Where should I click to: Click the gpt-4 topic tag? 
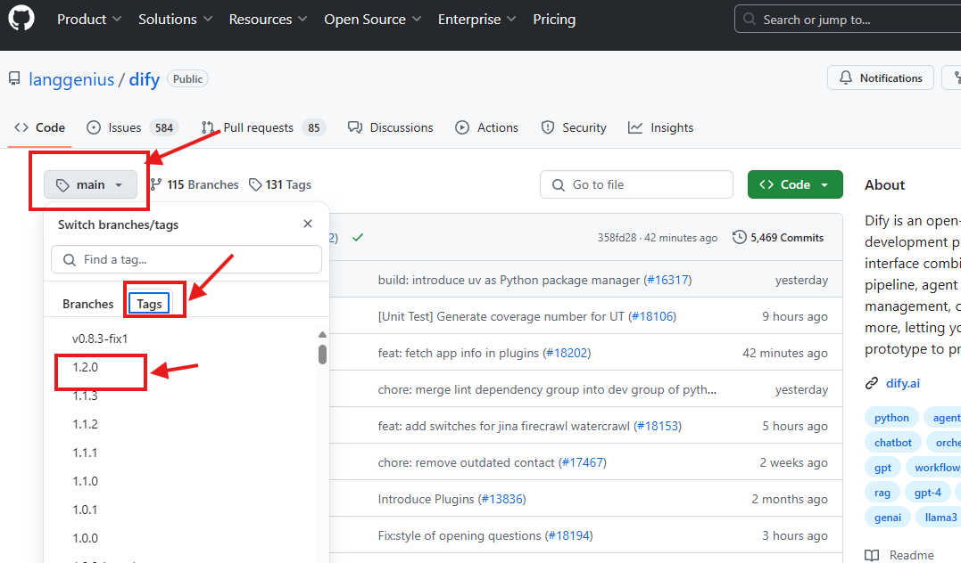[927, 493]
